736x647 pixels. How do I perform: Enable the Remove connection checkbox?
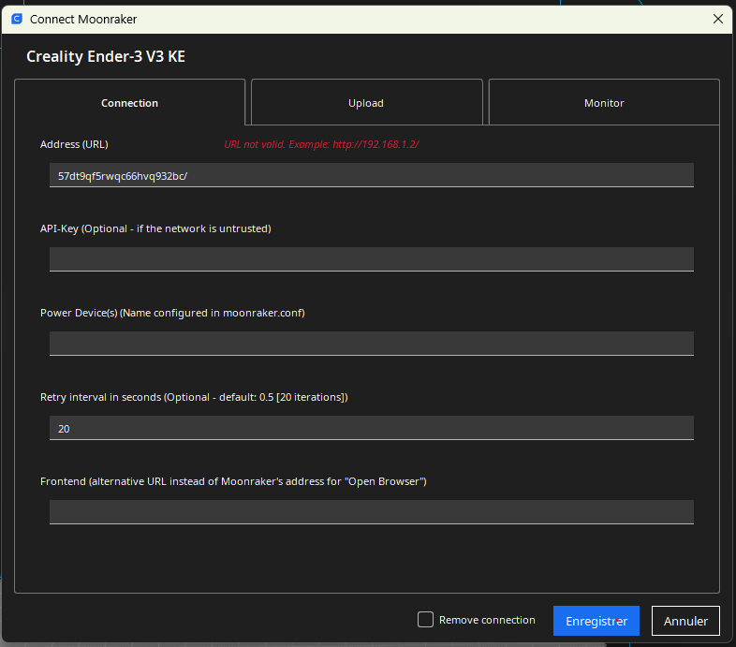pos(425,619)
